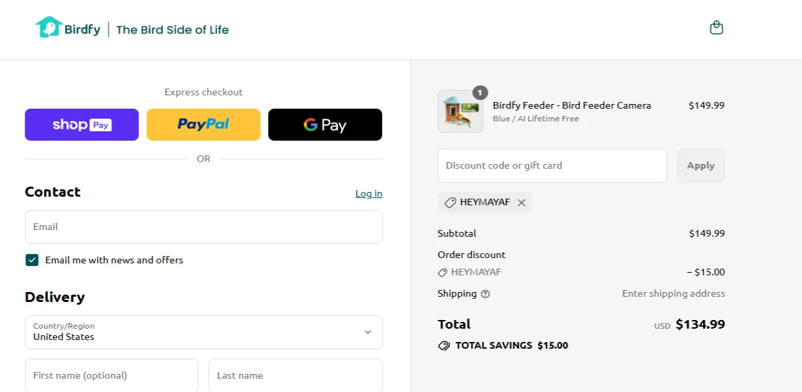
Task: Click the Birdfy logo in the header
Action: pos(68,28)
